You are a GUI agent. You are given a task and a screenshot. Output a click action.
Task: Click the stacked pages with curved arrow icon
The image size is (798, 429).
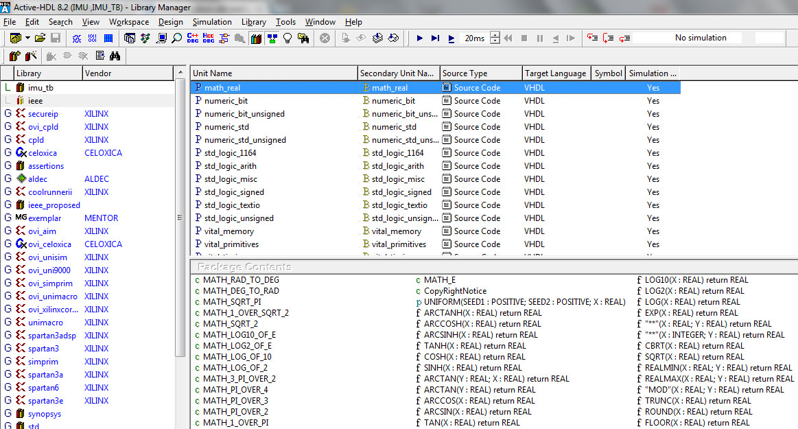tap(393, 38)
